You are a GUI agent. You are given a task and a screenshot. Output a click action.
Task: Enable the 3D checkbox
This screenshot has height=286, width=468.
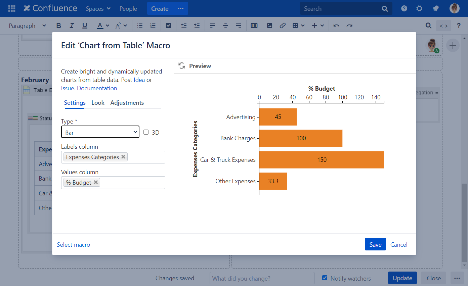pyautogui.click(x=146, y=132)
